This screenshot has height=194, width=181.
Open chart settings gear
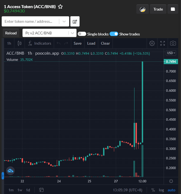(152, 44)
